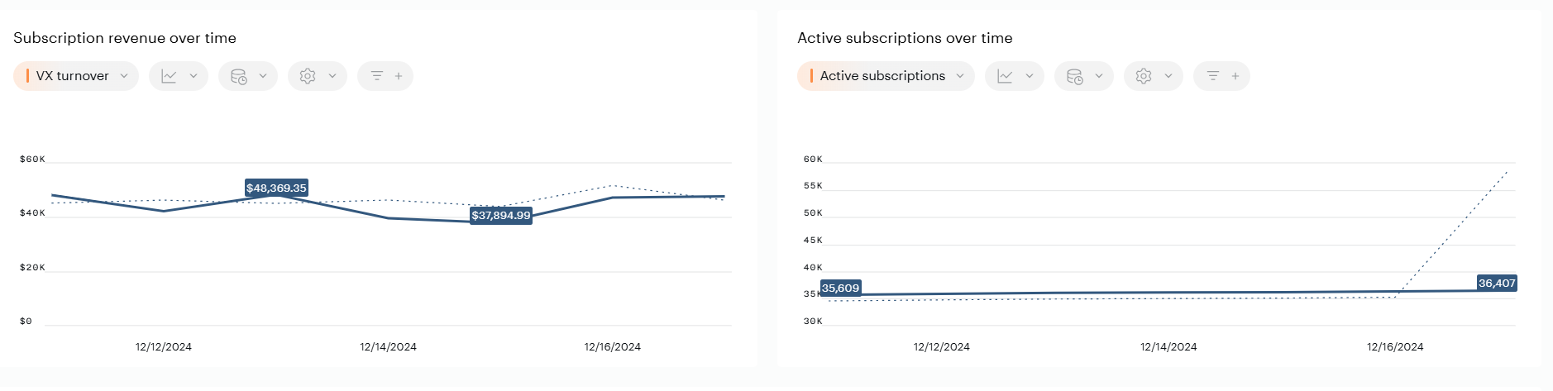Click 12/14/2024 on the revenue chart axis
Screen dimensions: 1553x391
tap(388, 347)
